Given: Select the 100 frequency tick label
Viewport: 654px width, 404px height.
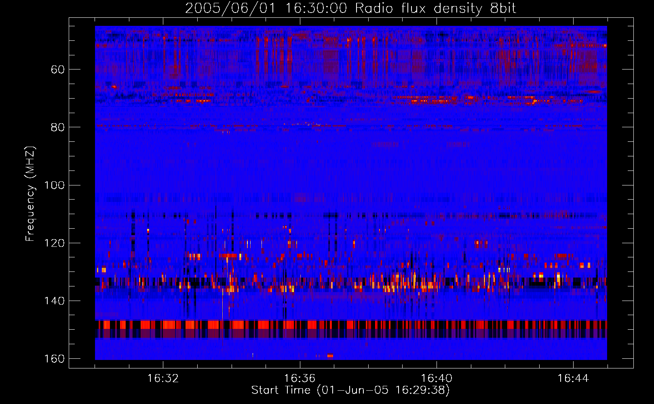Looking at the screenshot, I should pos(55,185).
